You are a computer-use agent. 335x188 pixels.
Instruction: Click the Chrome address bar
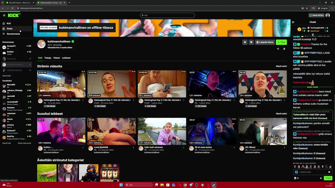coord(157,8)
